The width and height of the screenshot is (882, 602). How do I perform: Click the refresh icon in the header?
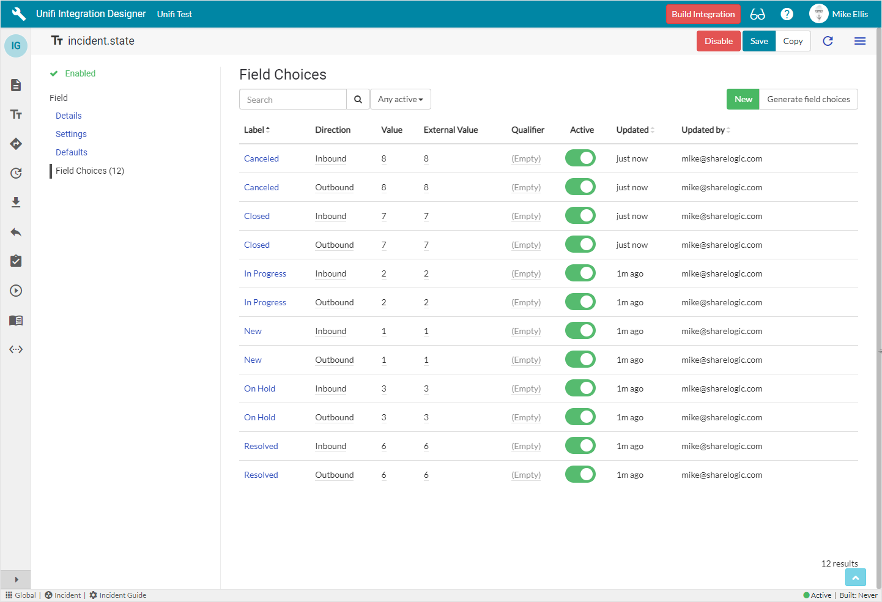pos(828,41)
